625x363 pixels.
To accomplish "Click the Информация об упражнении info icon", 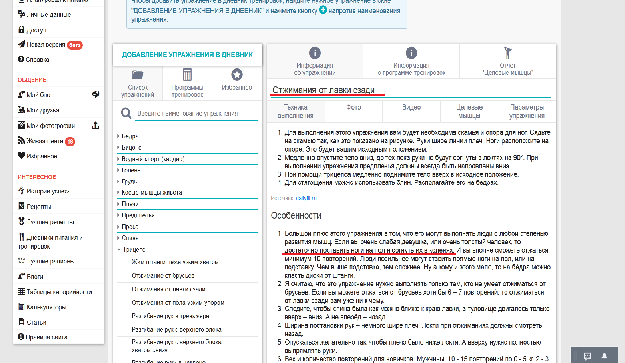I will click(315, 53).
